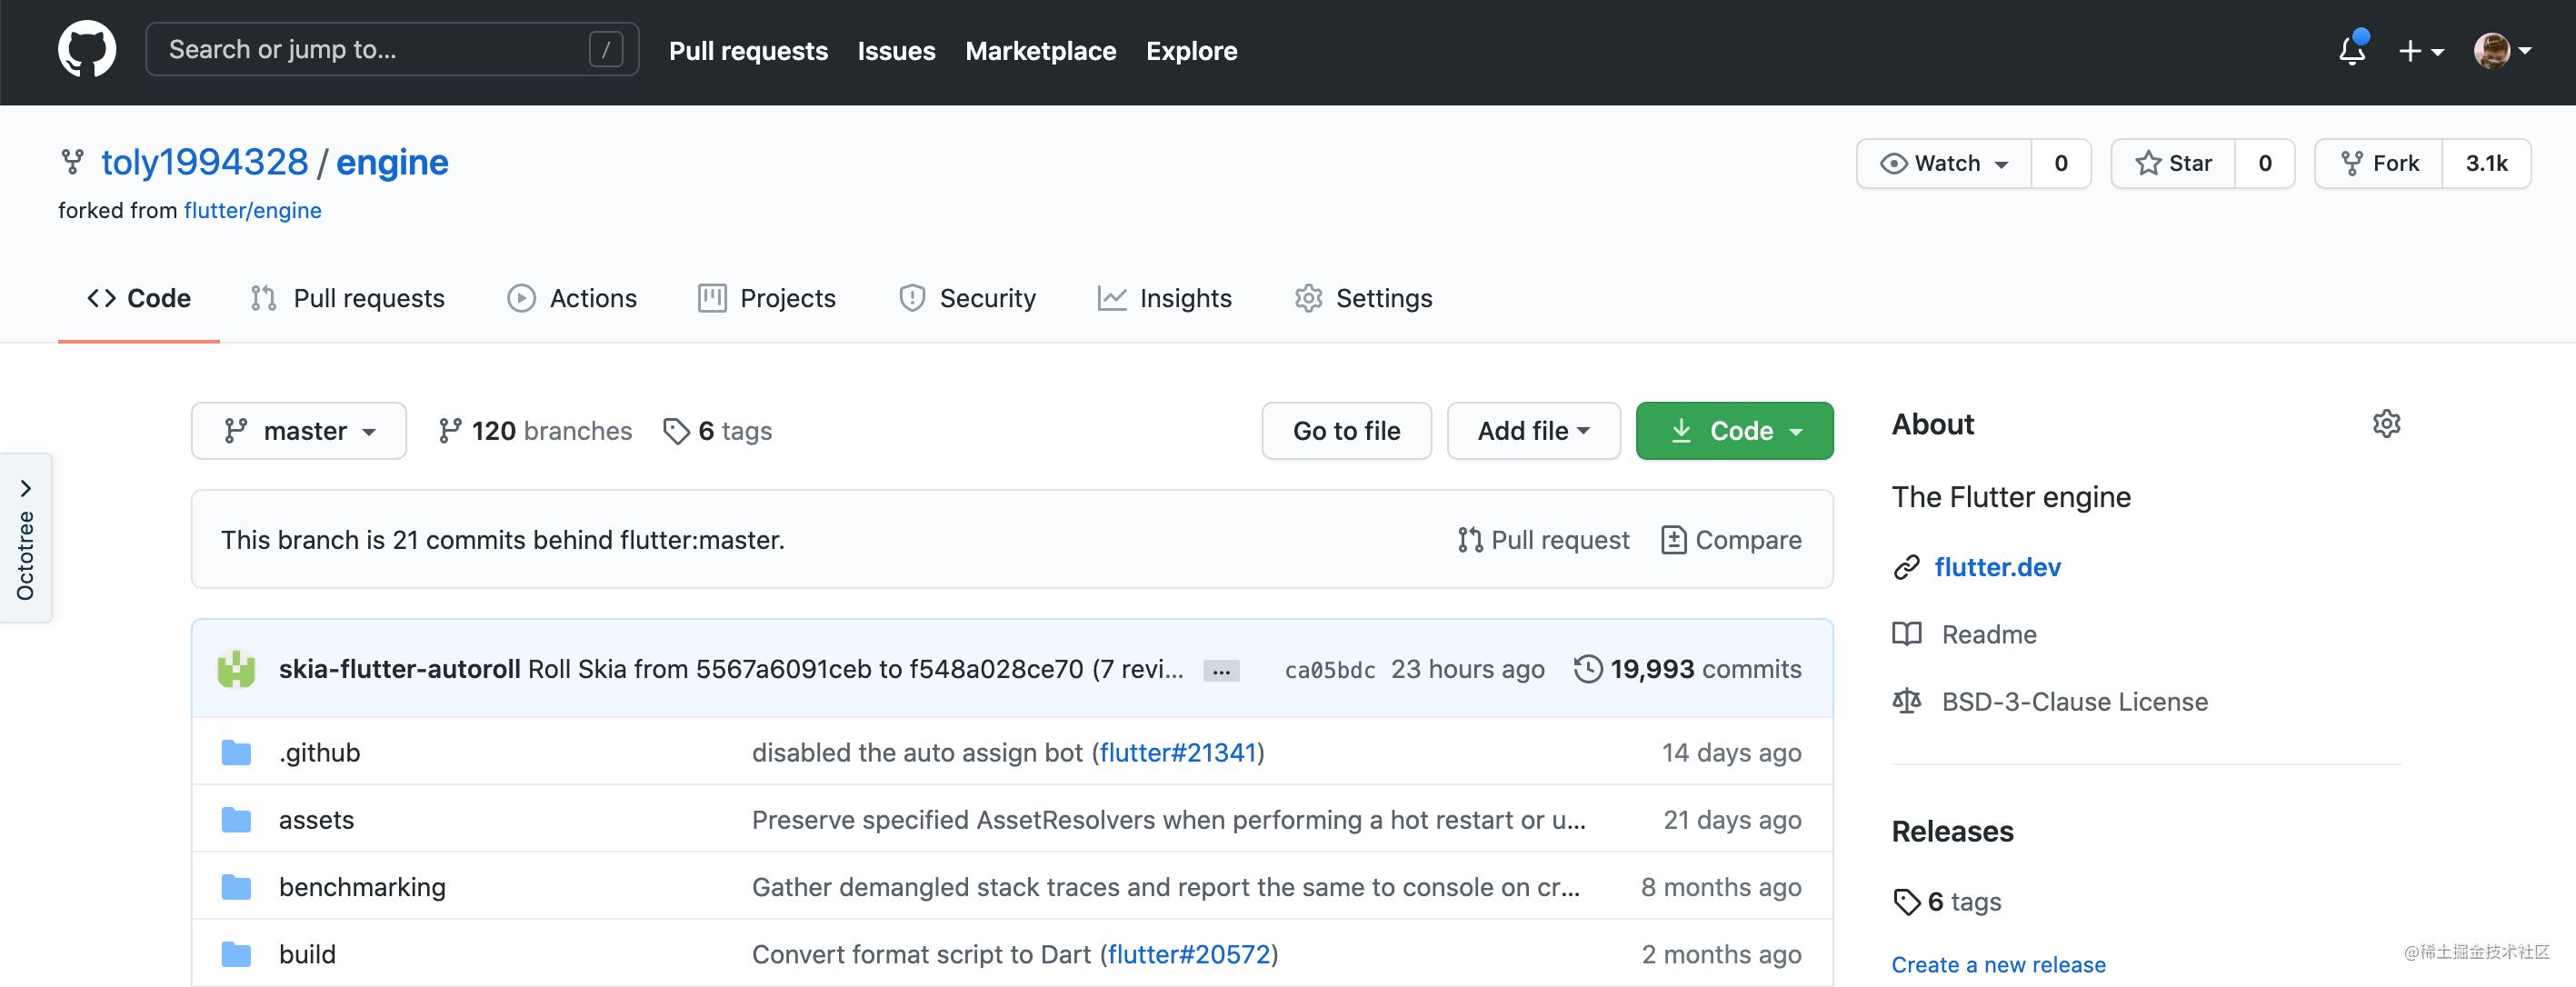The image size is (2576, 987).
Task: Open Explore in top navigation
Action: pyautogui.click(x=1191, y=51)
